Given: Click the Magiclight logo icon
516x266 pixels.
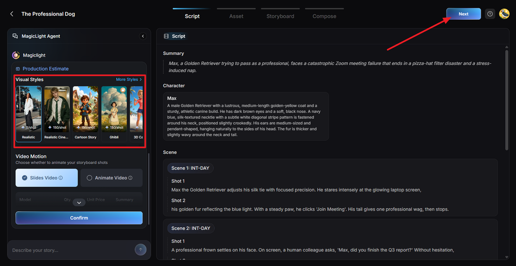Looking at the screenshot, I should coord(16,55).
